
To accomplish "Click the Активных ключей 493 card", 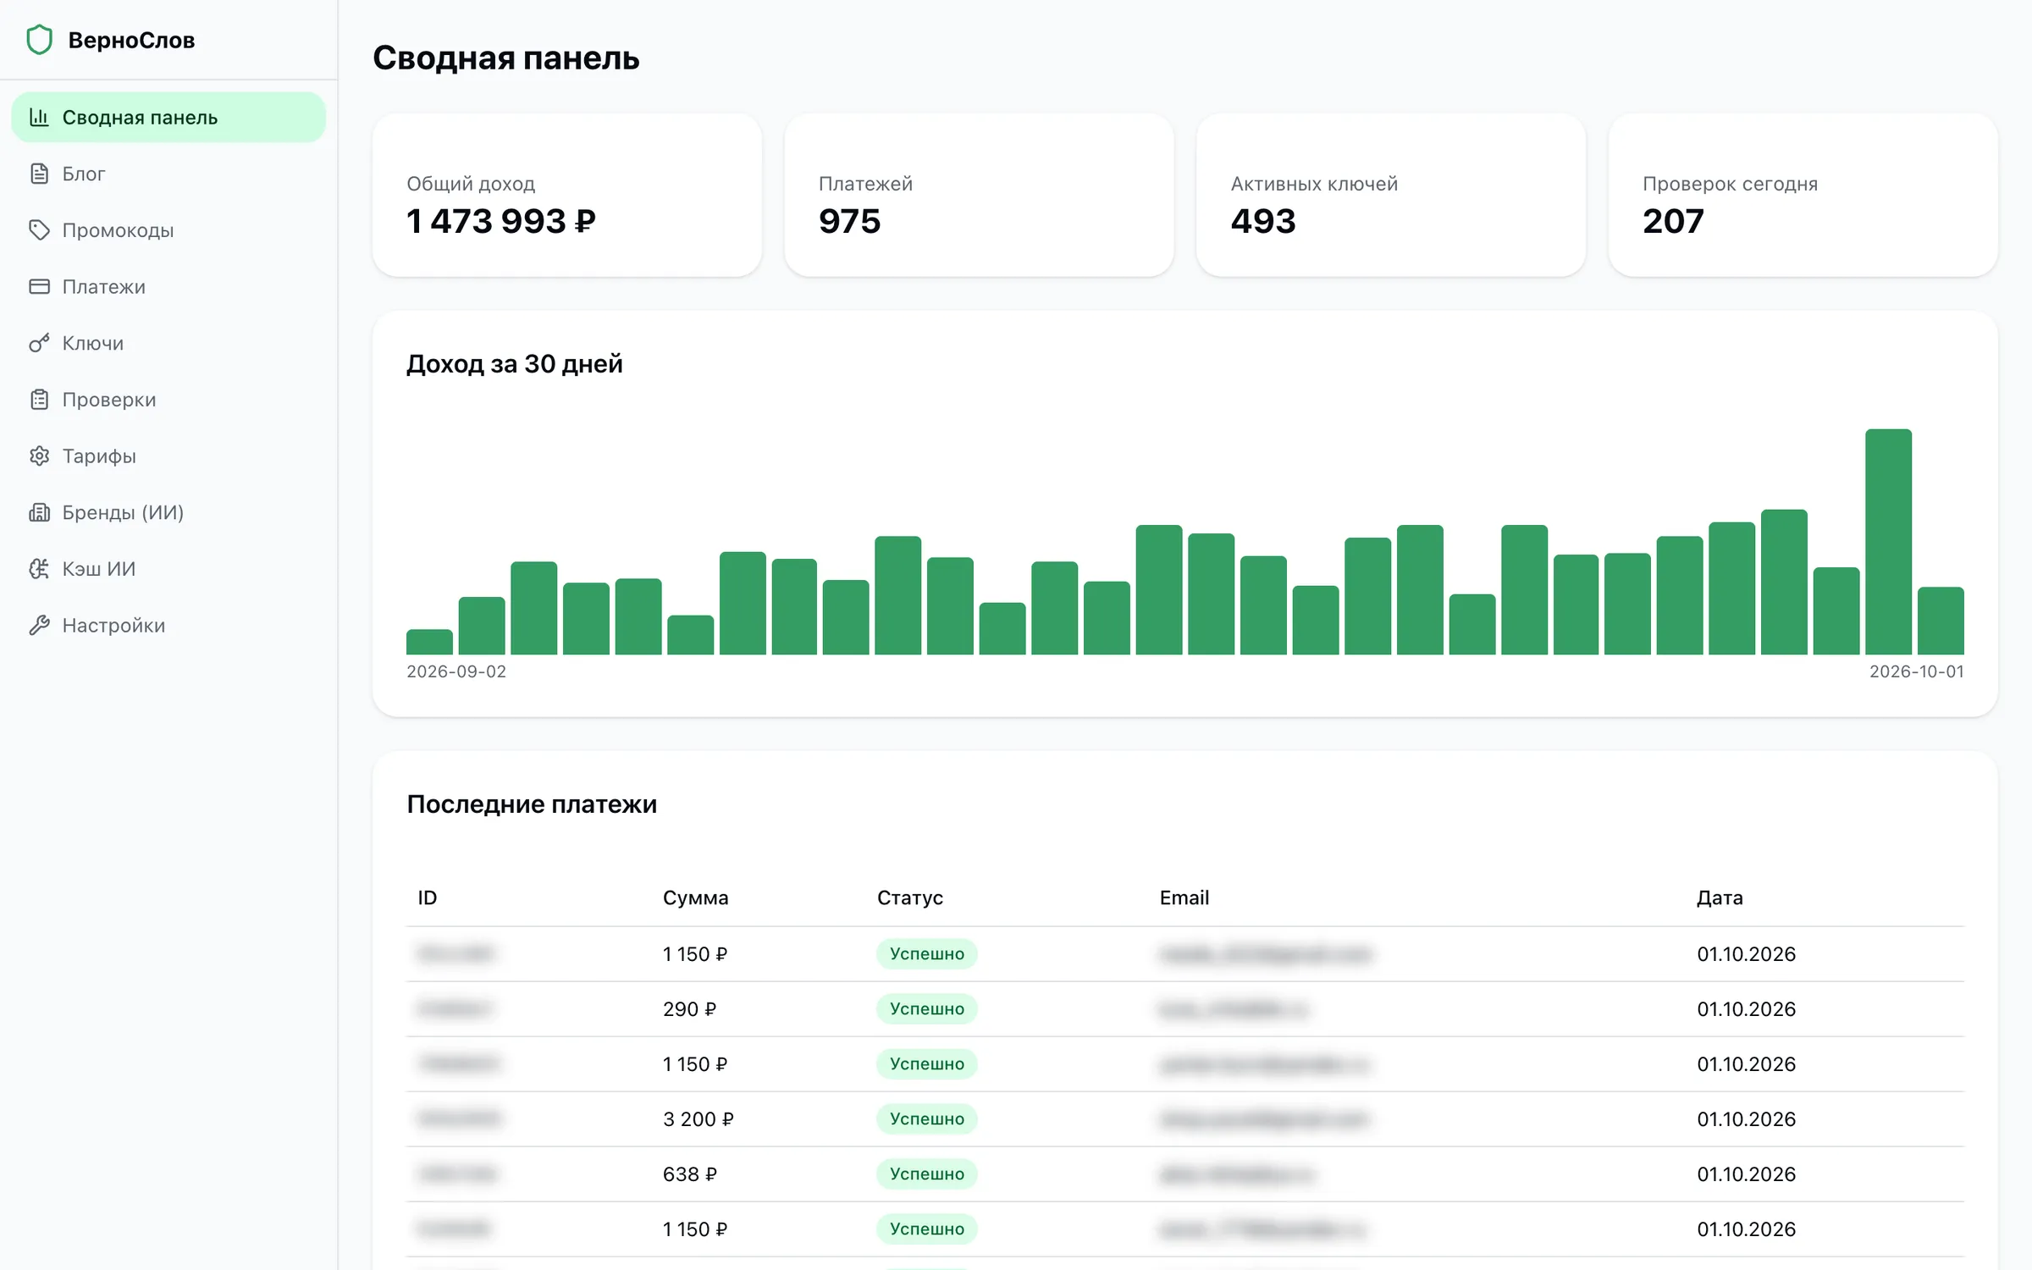I will point(1391,196).
